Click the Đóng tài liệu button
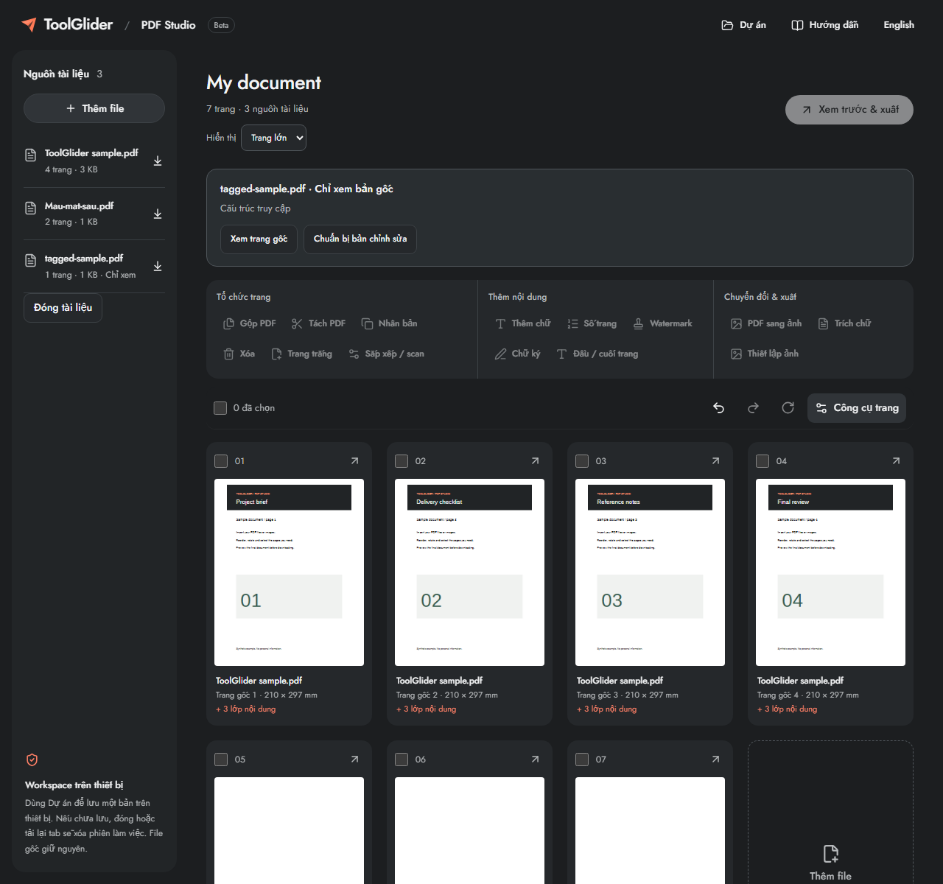Image resolution: width=943 pixels, height=884 pixels. (63, 308)
